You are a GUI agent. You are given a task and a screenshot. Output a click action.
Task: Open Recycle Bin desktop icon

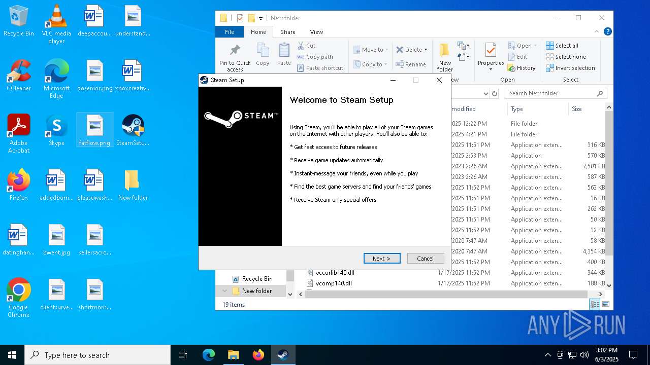click(19, 21)
